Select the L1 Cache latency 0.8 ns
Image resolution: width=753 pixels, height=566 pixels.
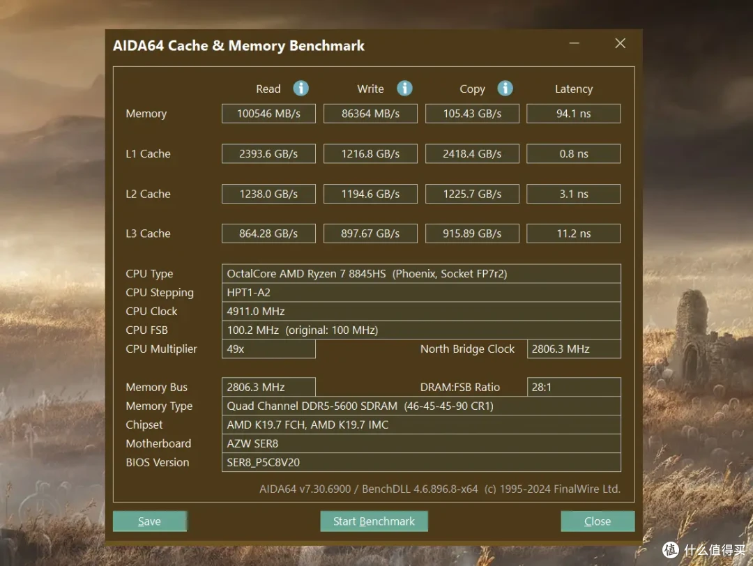[573, 153]
